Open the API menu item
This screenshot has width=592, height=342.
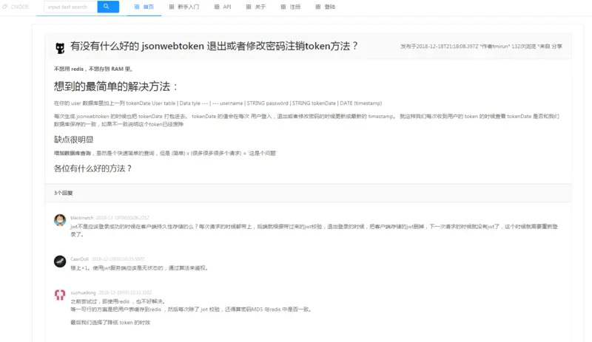click(x=223, y=7)
